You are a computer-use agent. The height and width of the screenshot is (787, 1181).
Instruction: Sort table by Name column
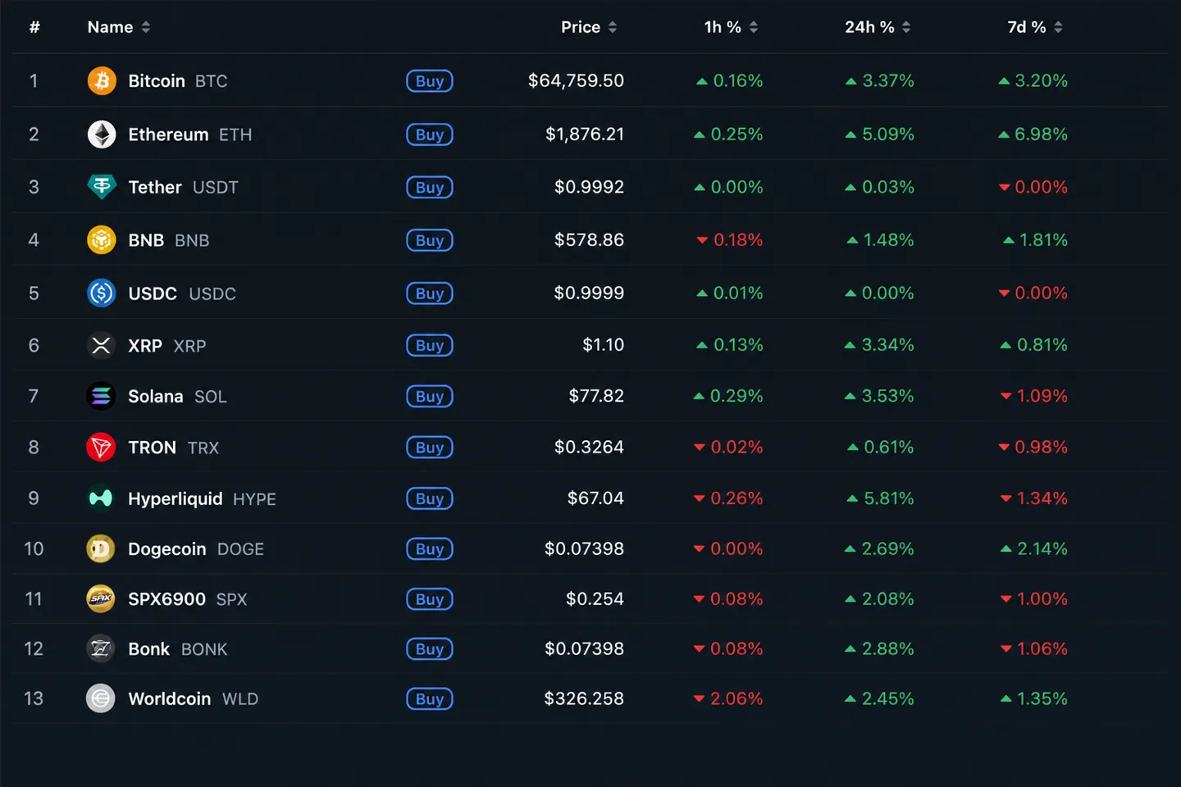[x=119, y=27]
